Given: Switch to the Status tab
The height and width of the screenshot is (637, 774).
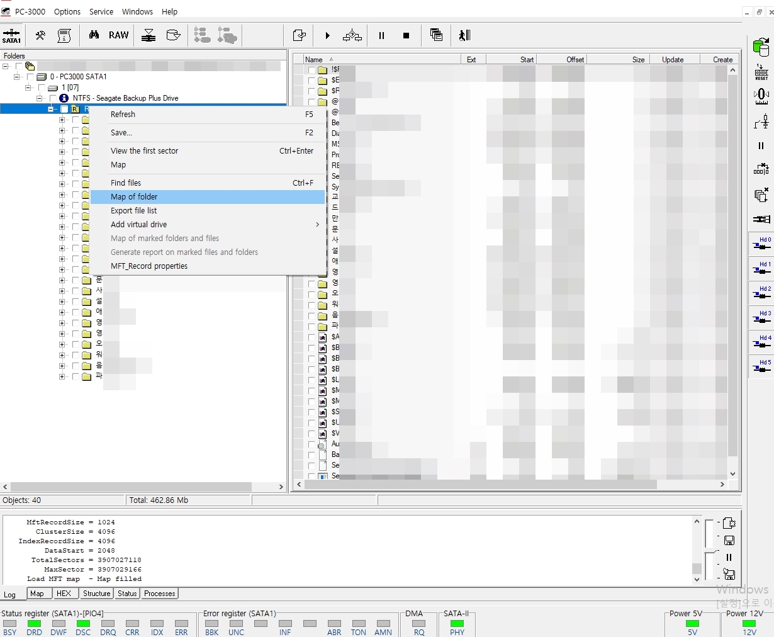Looking at the screenshot, I should [127, 594].
